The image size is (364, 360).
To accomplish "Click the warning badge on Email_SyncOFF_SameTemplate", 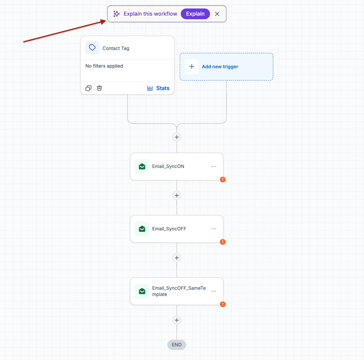I will [x=223, y=304].
